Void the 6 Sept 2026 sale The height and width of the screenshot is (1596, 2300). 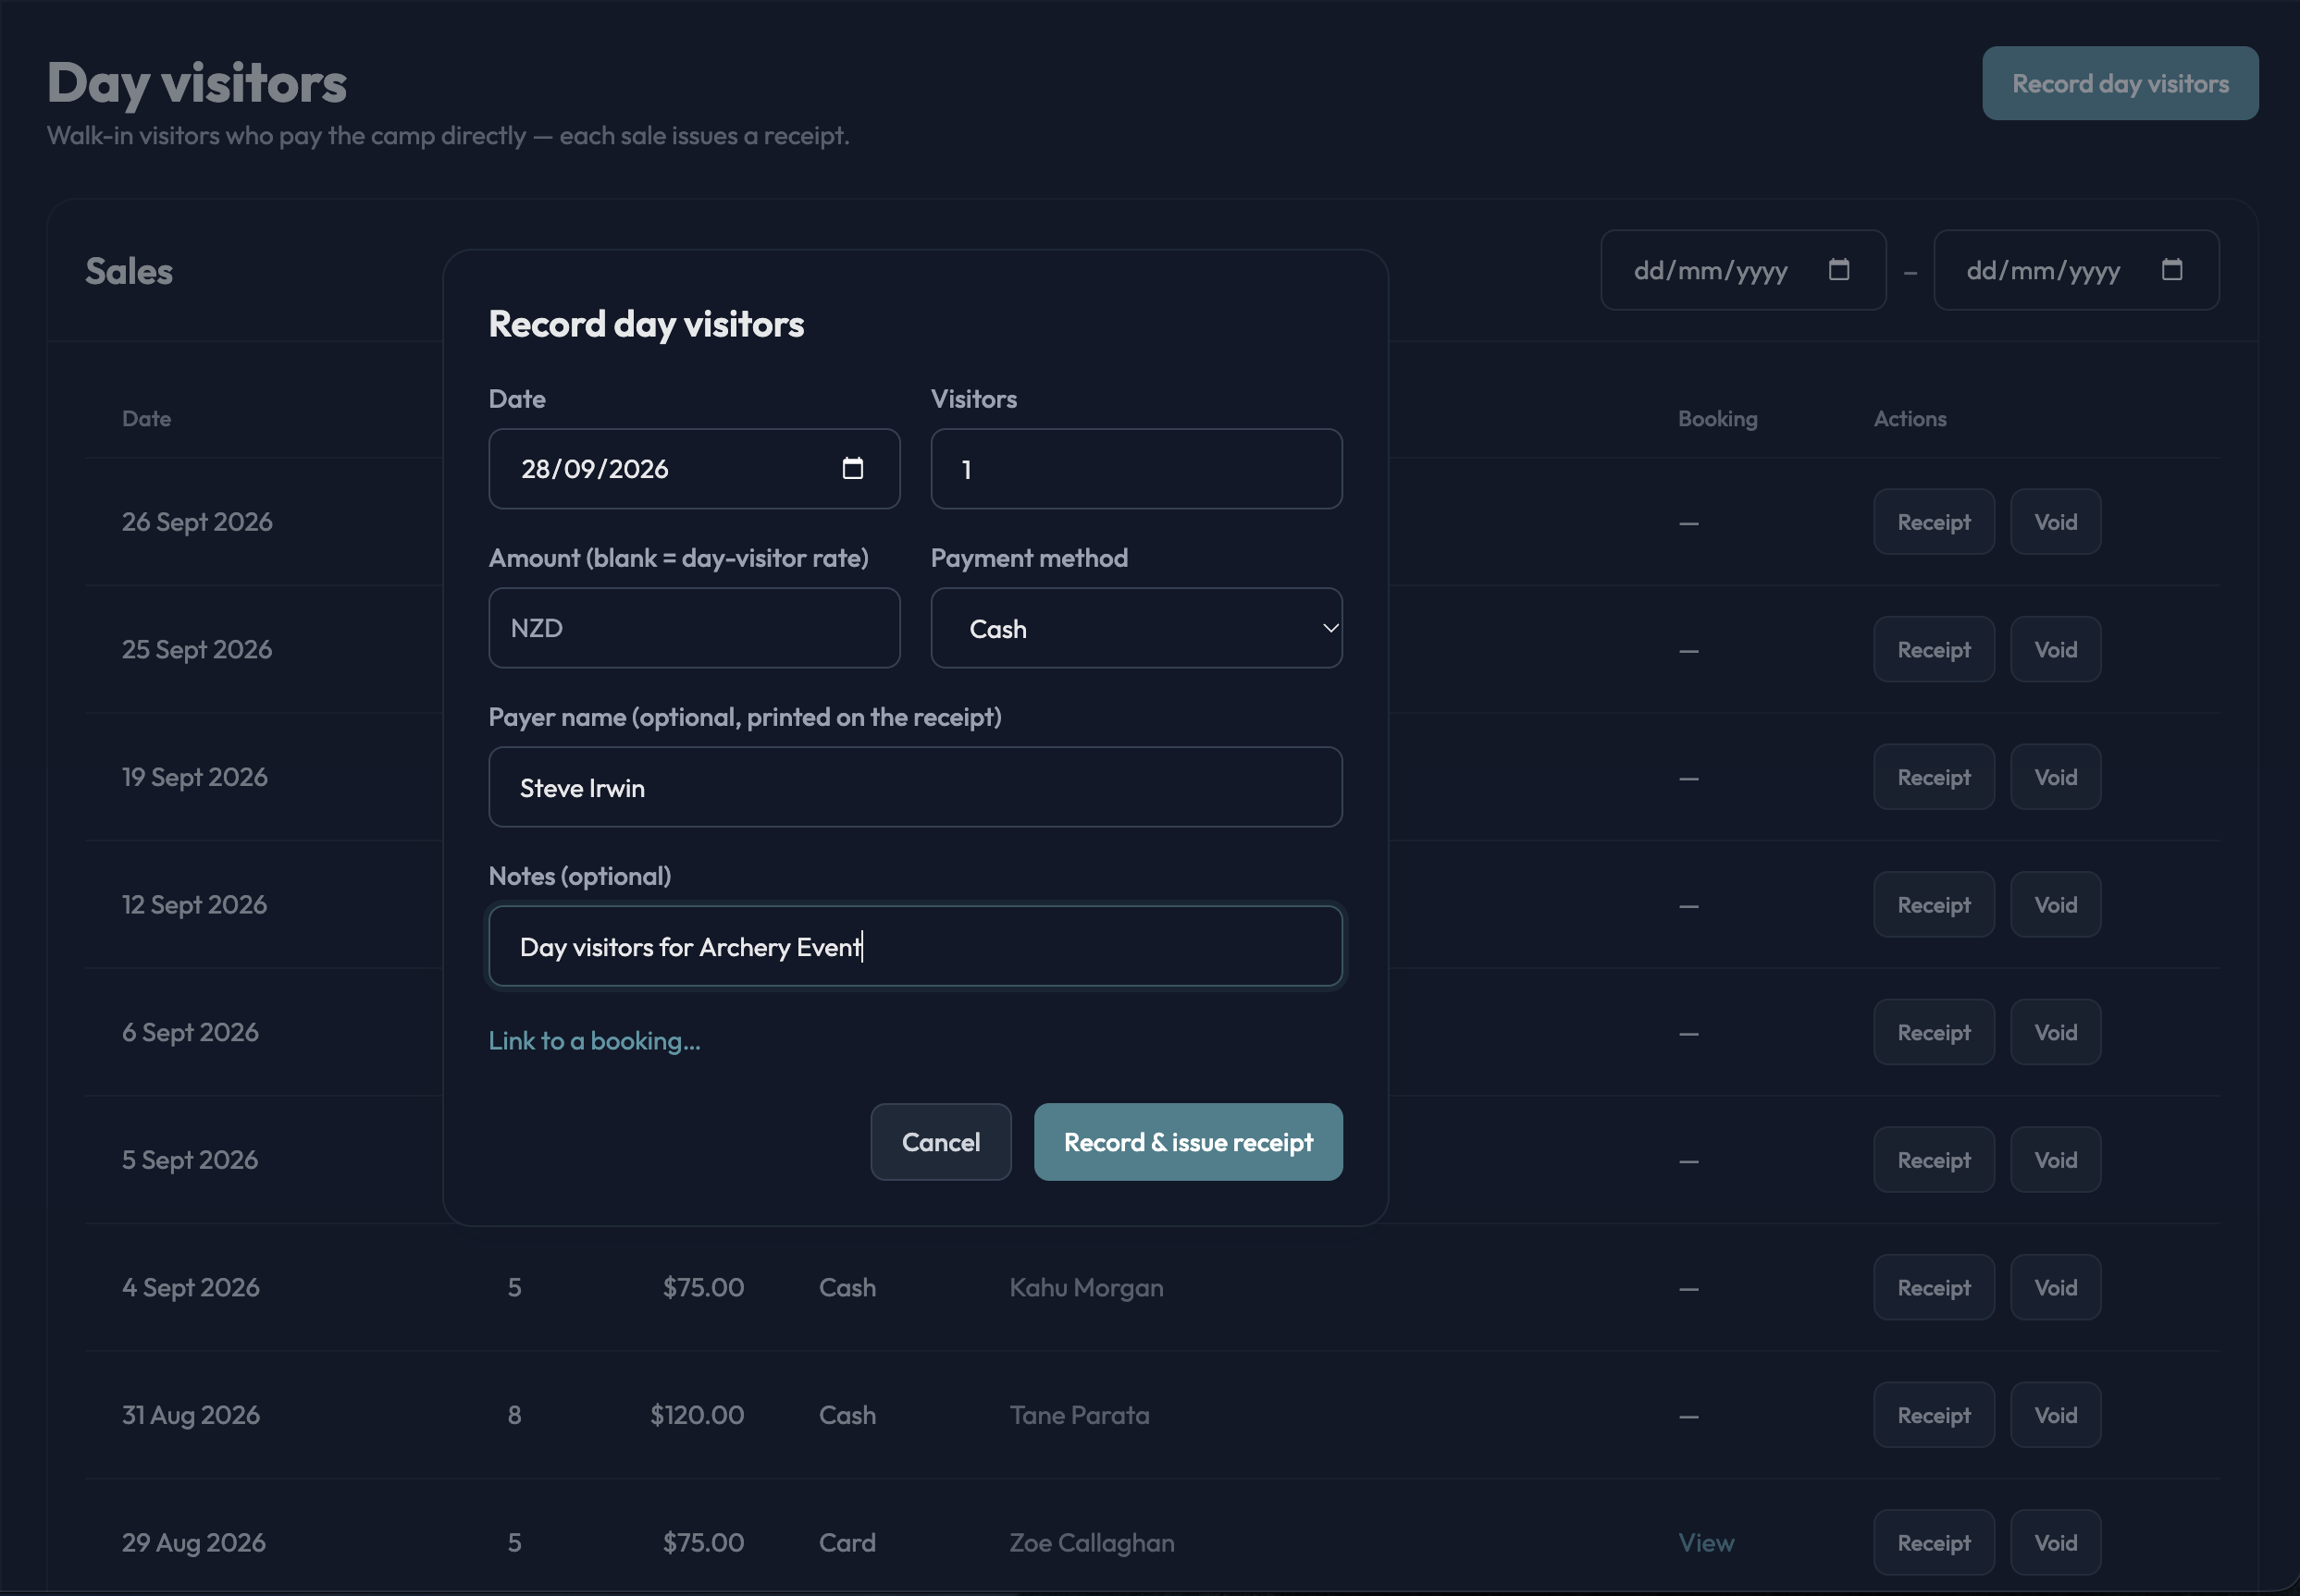[x=2056, y=1032]
